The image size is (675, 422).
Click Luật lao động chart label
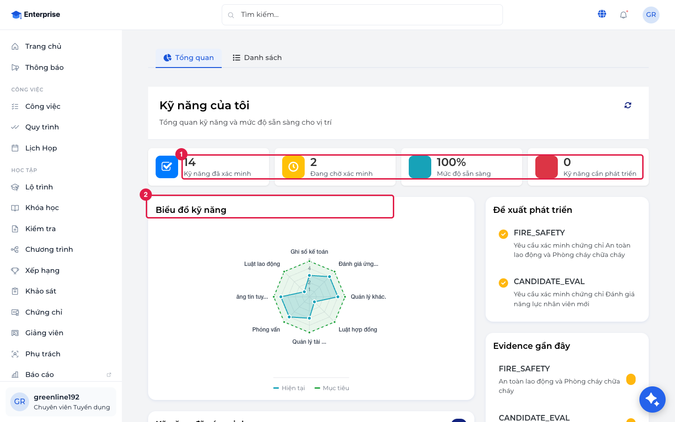[x=262, y=264]
